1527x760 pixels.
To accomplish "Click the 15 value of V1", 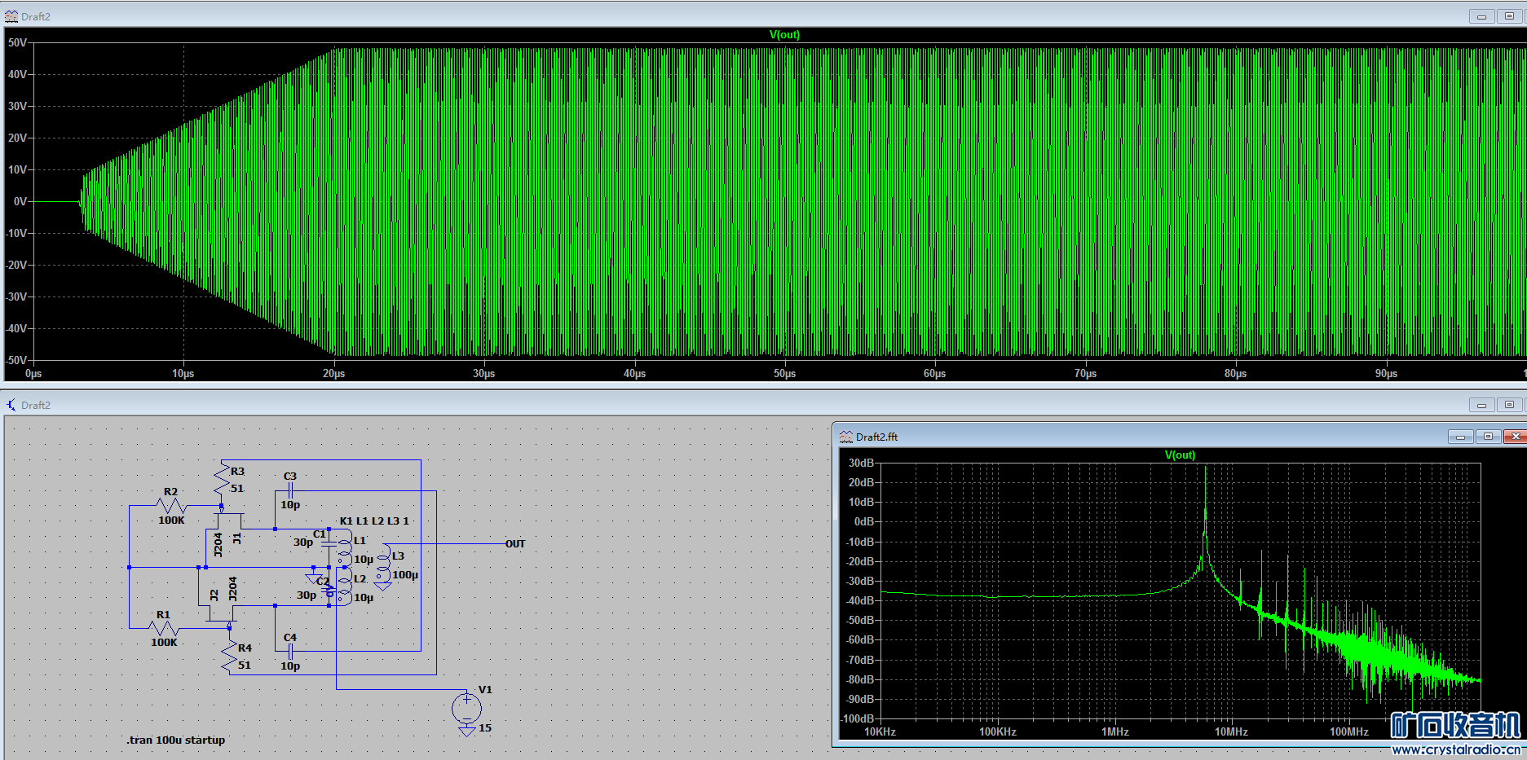I will [485, 727].
